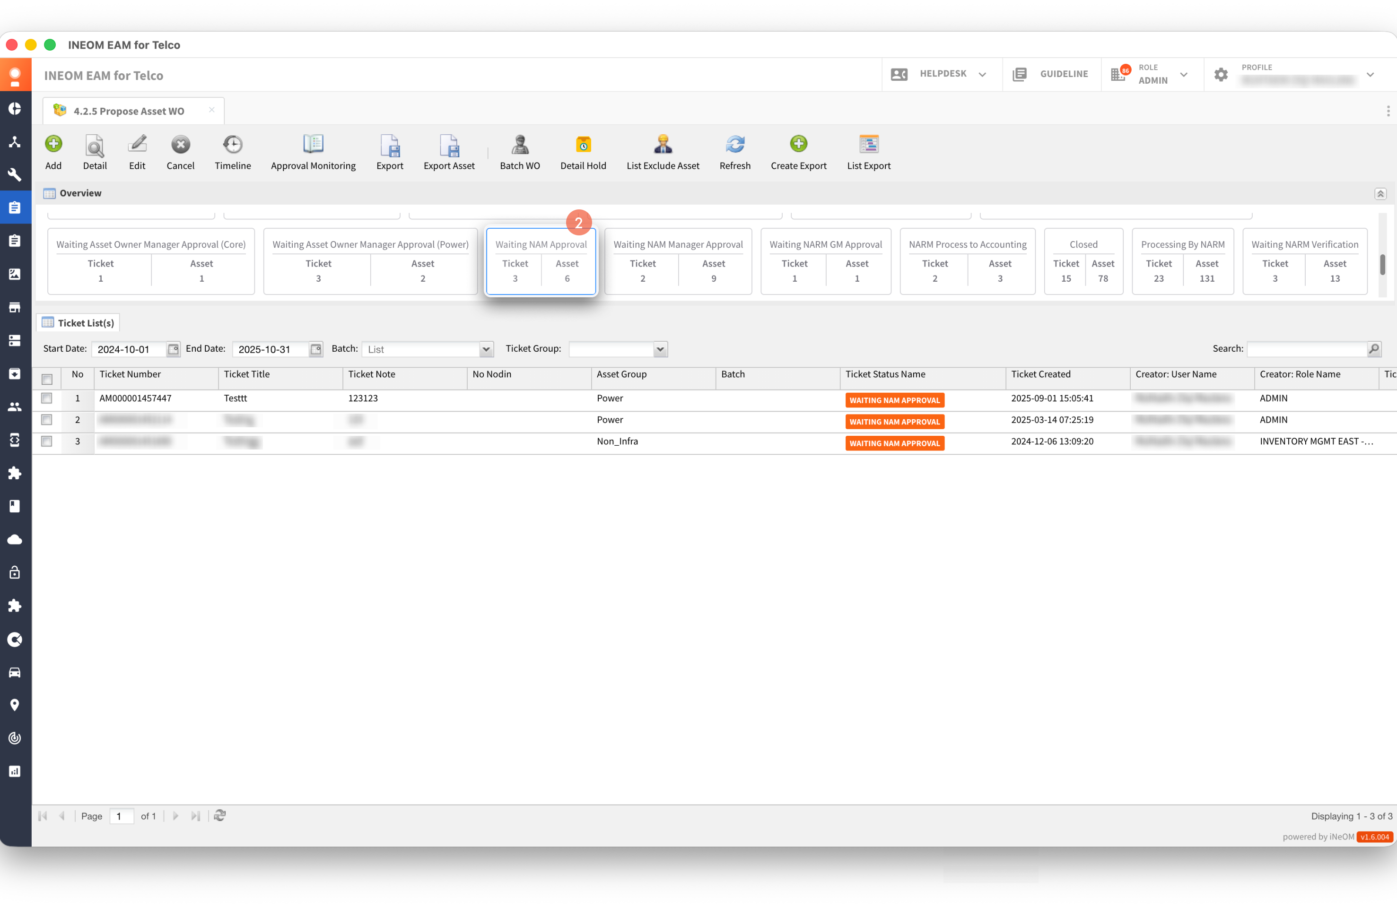
Task: Click the Search input field
Action: [1307, 349]
